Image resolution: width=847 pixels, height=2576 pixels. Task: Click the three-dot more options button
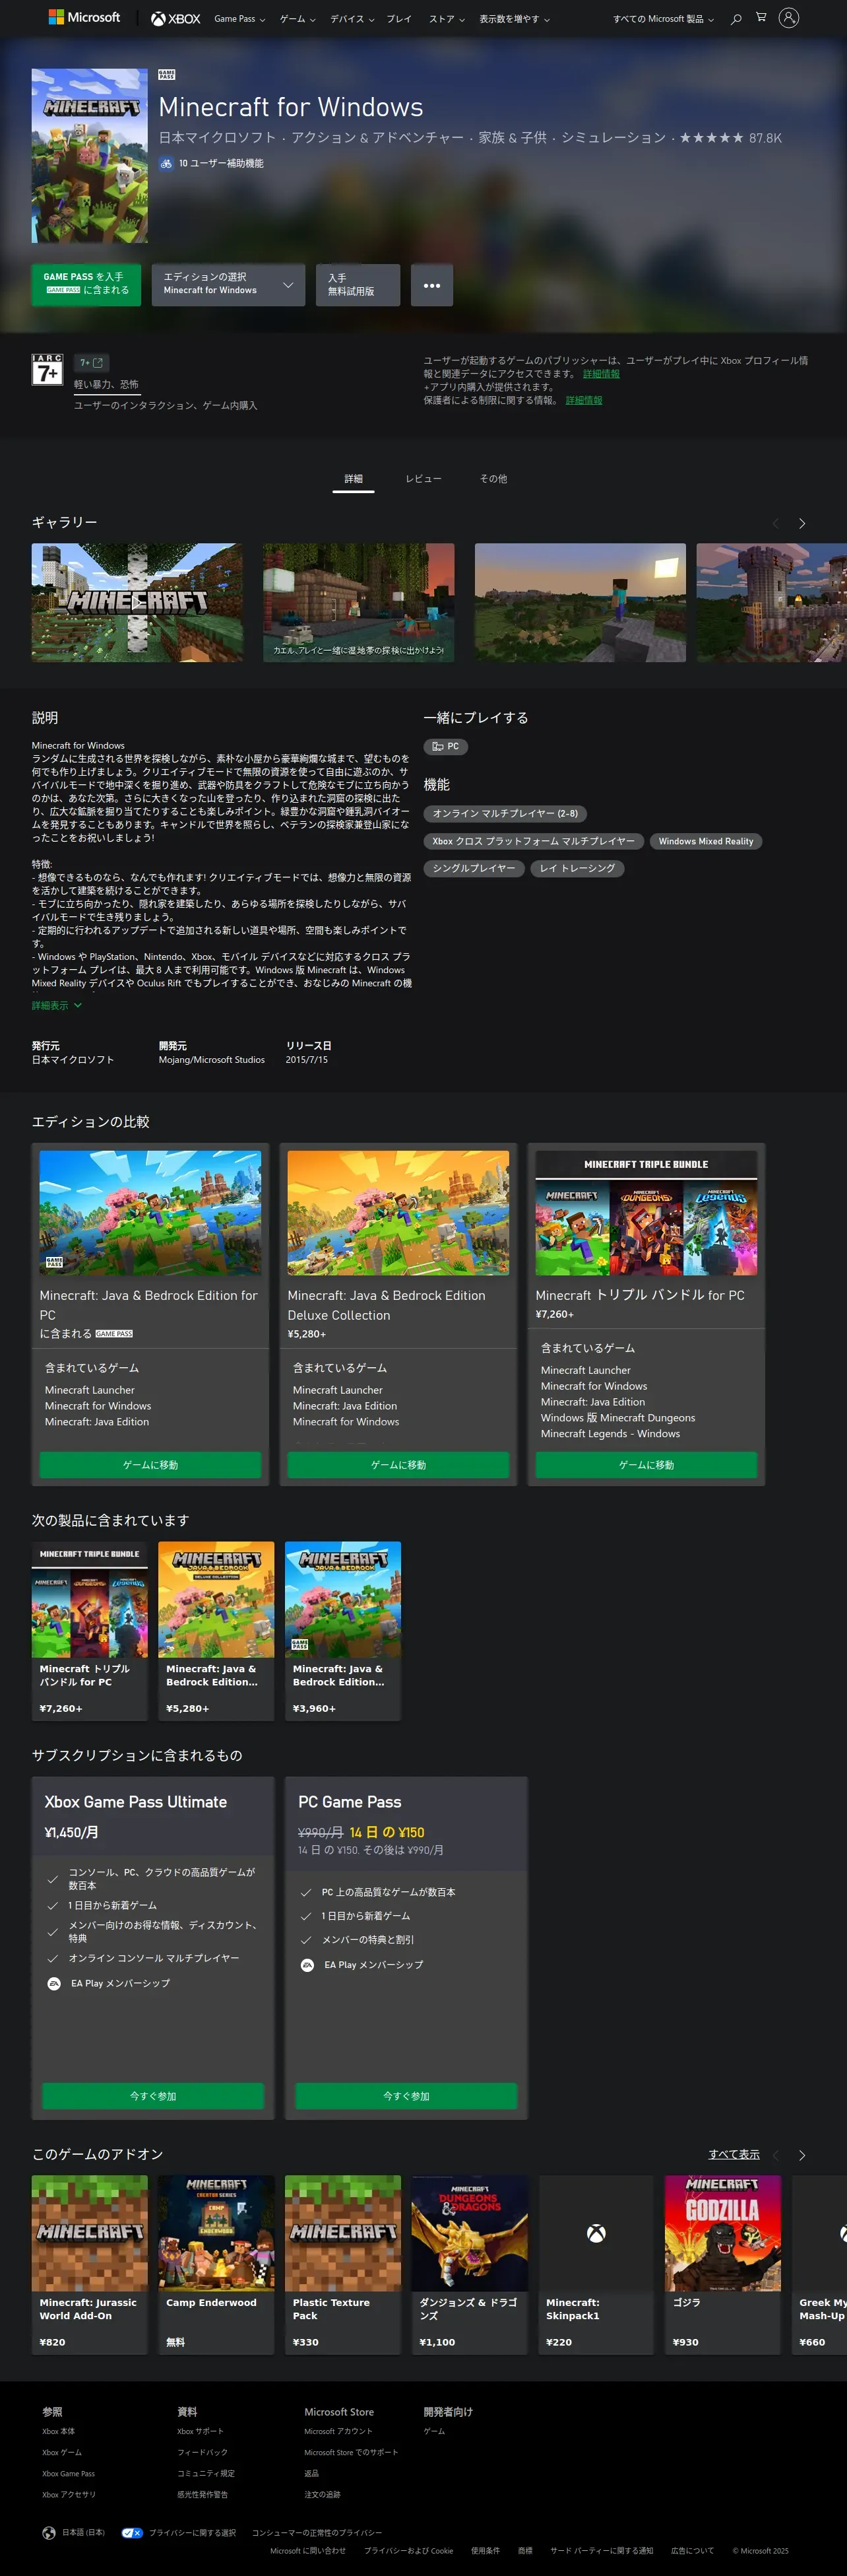[x=431, y=285]
